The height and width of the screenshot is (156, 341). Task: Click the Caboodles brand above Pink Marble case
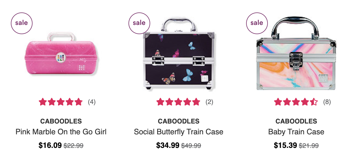pos(61,121)
